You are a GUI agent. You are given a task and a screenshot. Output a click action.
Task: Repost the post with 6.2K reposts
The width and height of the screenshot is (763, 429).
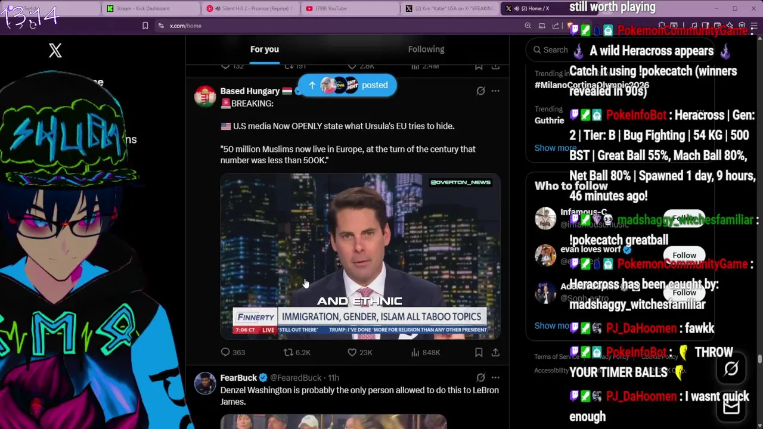pyautogui.click(x=296, y=352)
